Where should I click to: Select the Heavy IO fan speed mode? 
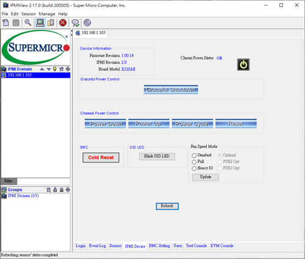coord(194,169)
